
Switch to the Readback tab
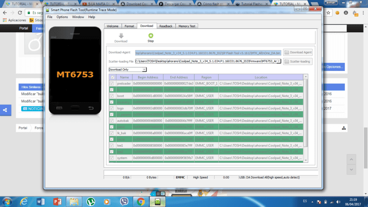tap(166, 26)
